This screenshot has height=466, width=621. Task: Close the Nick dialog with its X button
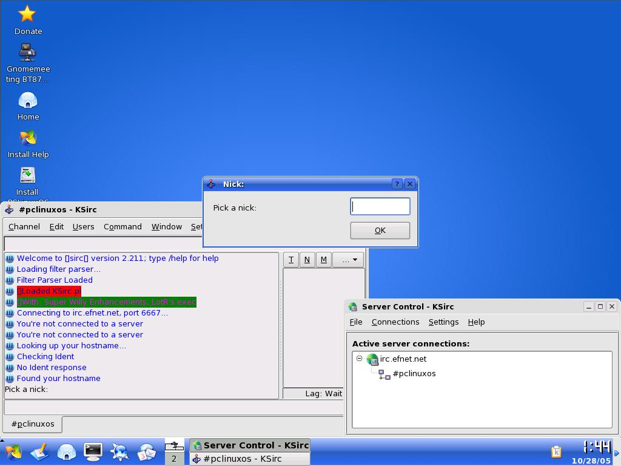click(x=410, y=184)
